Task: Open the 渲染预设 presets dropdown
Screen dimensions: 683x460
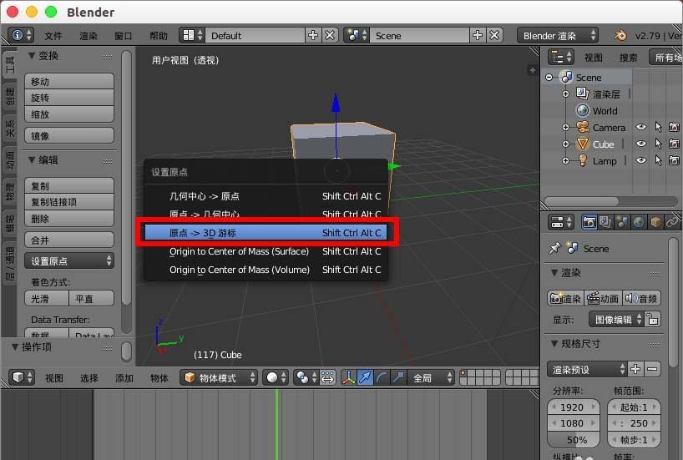Action: (587, 369)
